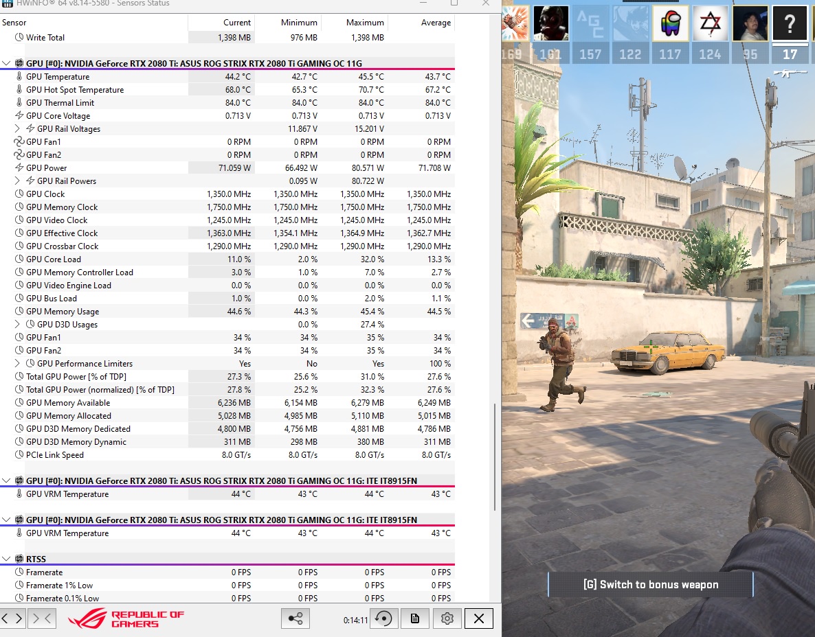Image resolution: width=815 pixels, height=637 pixels.
Task: Select the Framerate 1% Low row
Action: [x=227, y=585]
